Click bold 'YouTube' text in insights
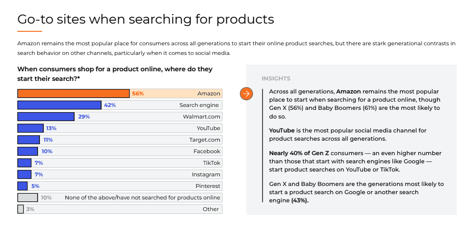This screenshot has height=225, width=474. pos(282,131)
